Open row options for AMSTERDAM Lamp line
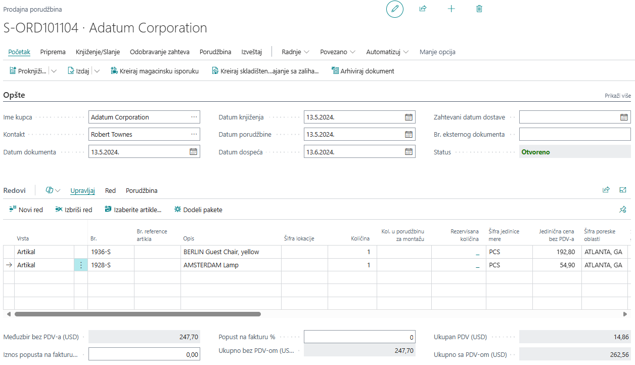Viewport: 635px width, 365px height. coord(81,265)
